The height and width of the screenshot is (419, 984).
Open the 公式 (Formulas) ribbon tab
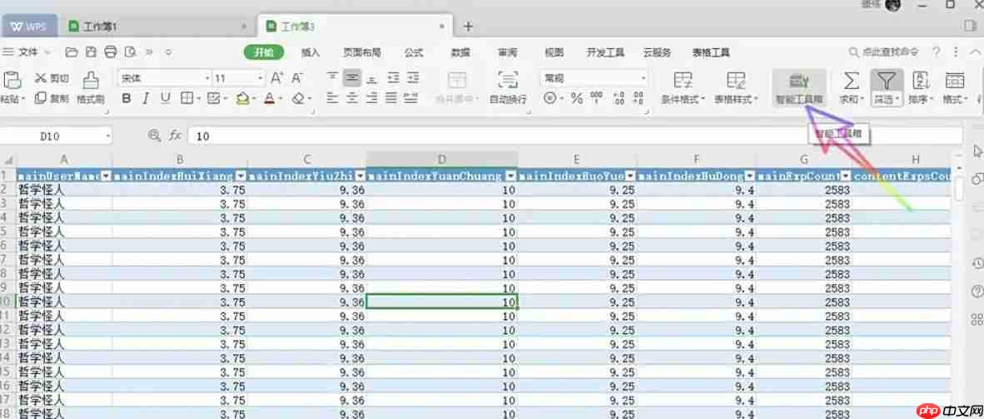click(414, 52)
